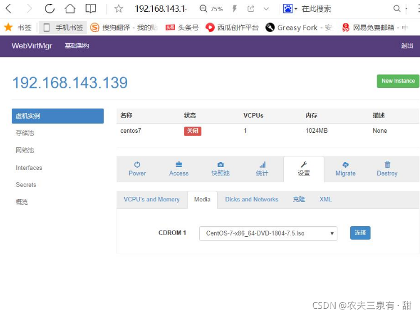This screenshot has height=315, width=420.
Task: Open the Migrate cloud tab
Action: (346, 169)
